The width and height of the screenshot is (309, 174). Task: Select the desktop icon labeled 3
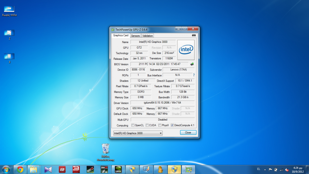(x=9, y=58)
